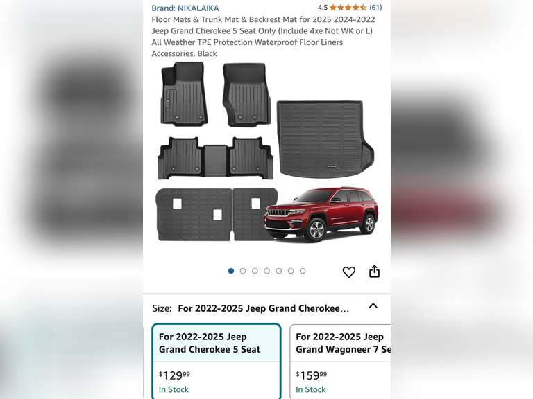Click the product title text

(264, 36)
